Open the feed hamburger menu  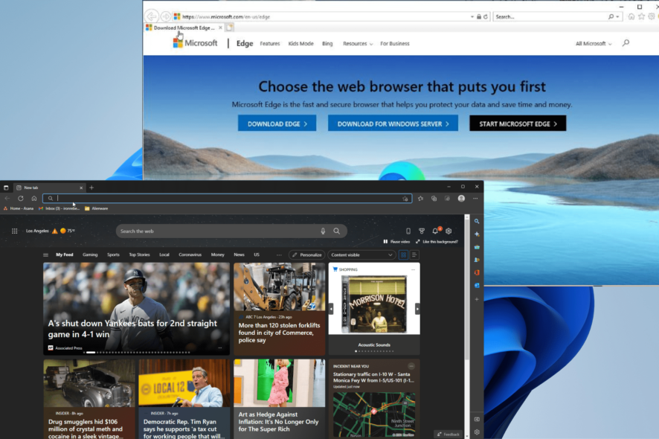(x=46, y=254)
